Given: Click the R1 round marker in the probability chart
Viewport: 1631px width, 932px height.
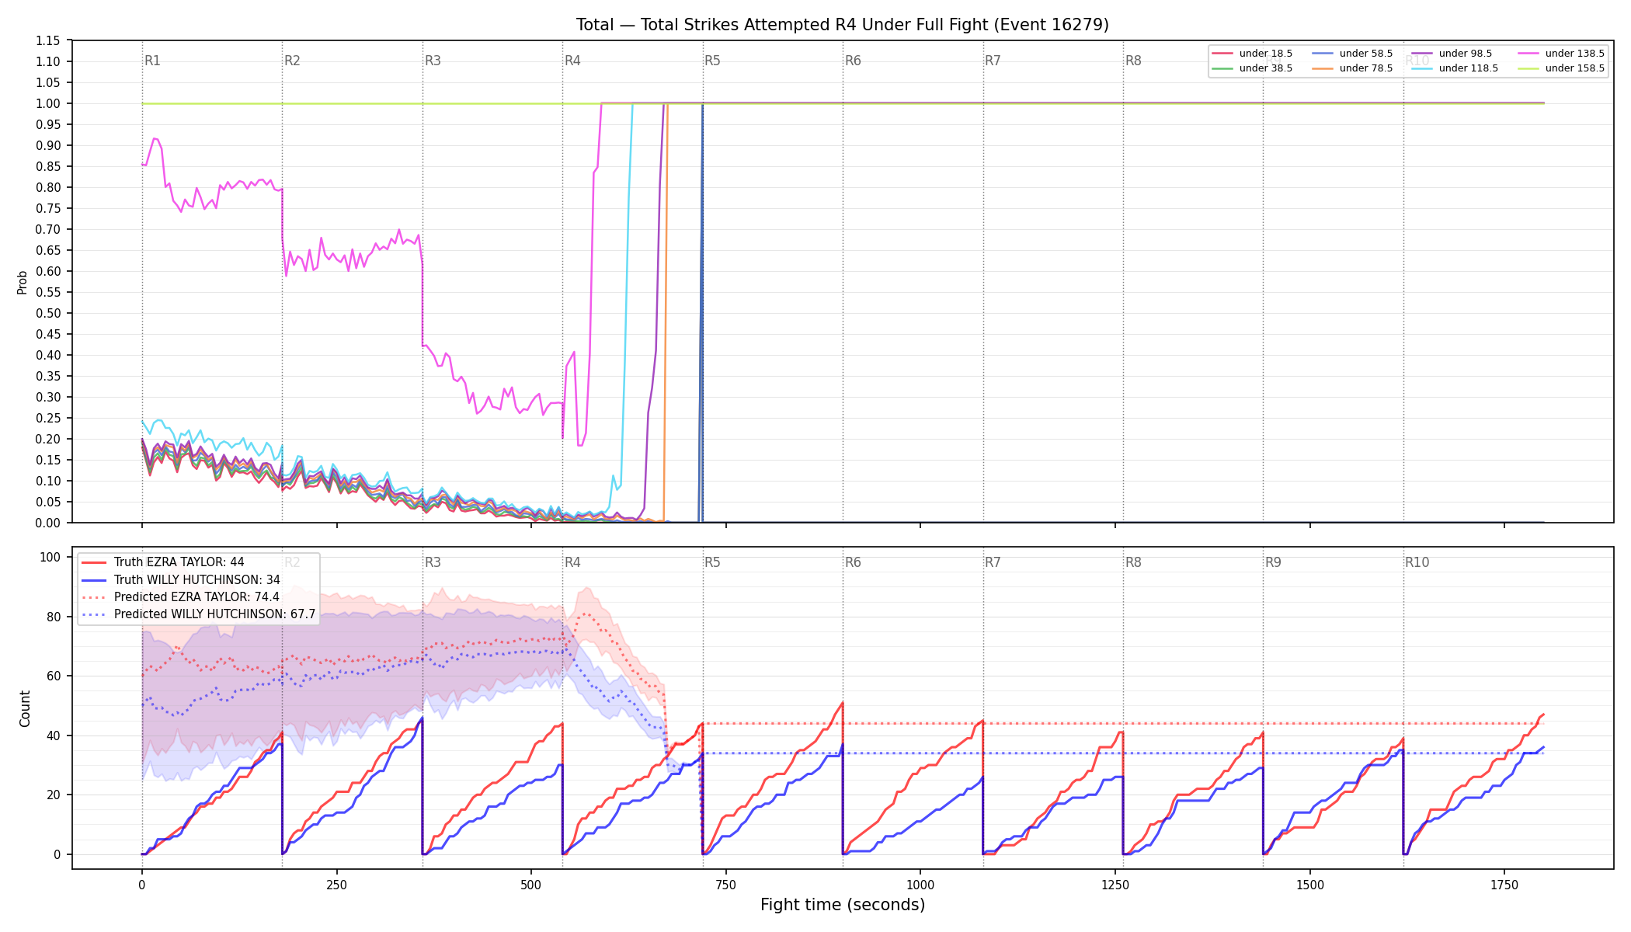Looking at the screenshot, I should click(x=152, y=61).
